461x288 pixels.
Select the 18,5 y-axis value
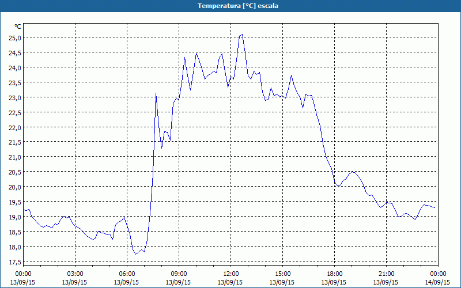coord(15,232)
